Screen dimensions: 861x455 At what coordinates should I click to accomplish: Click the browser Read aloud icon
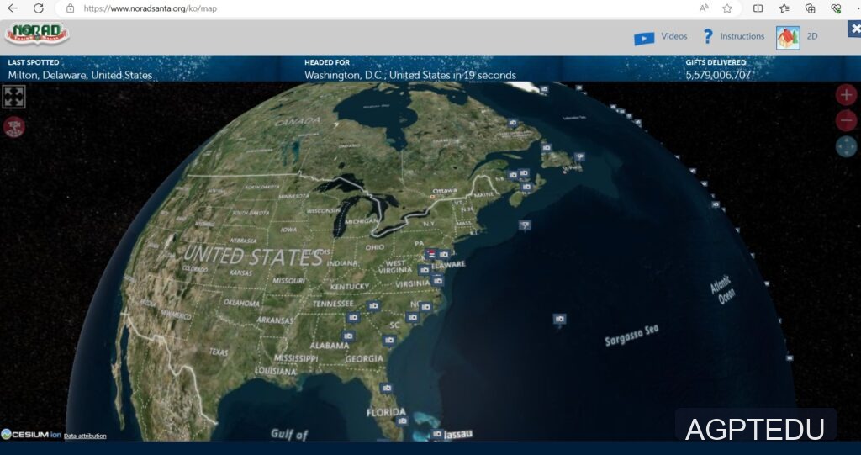704,8
